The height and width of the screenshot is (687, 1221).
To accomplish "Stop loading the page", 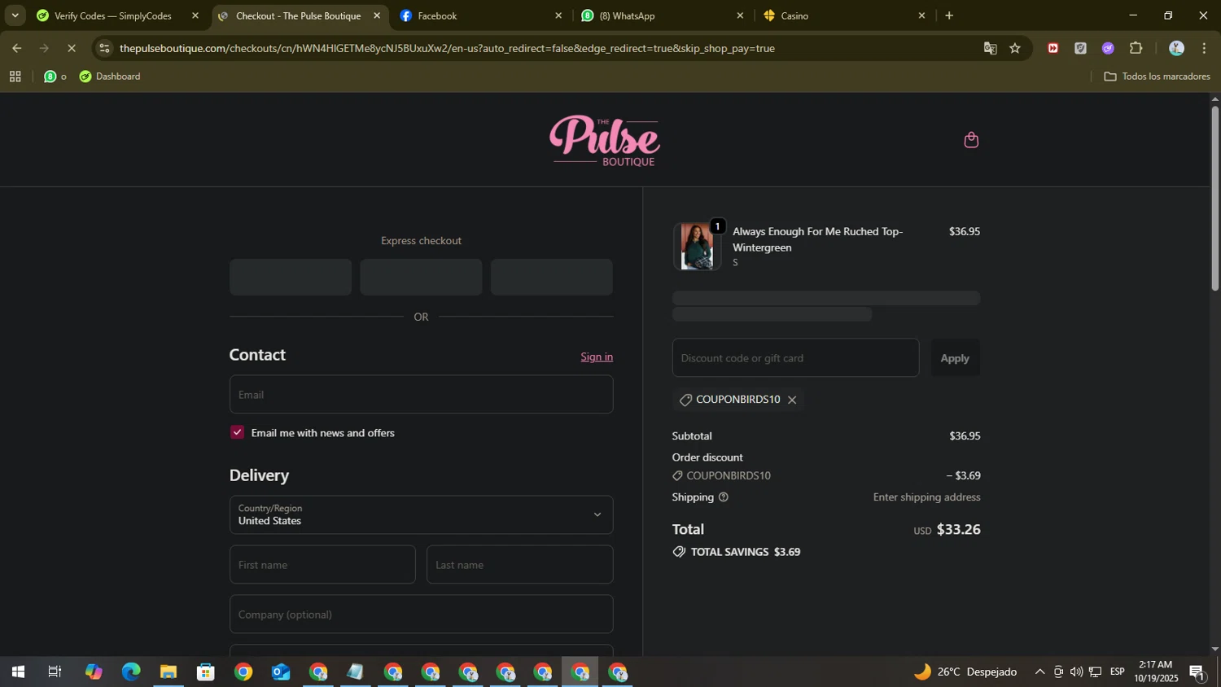I will point(72,48).
